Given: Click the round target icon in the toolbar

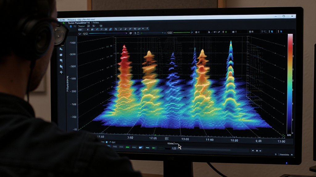Looking at the screenshot, I should (135, 29).
